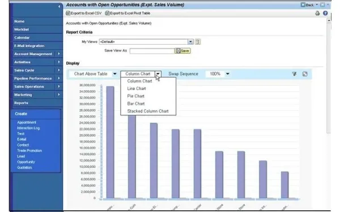Image resolution: width=340 pixels, height=212 pixels.
Task: Save the current view
Action: (x=182, y=51)
